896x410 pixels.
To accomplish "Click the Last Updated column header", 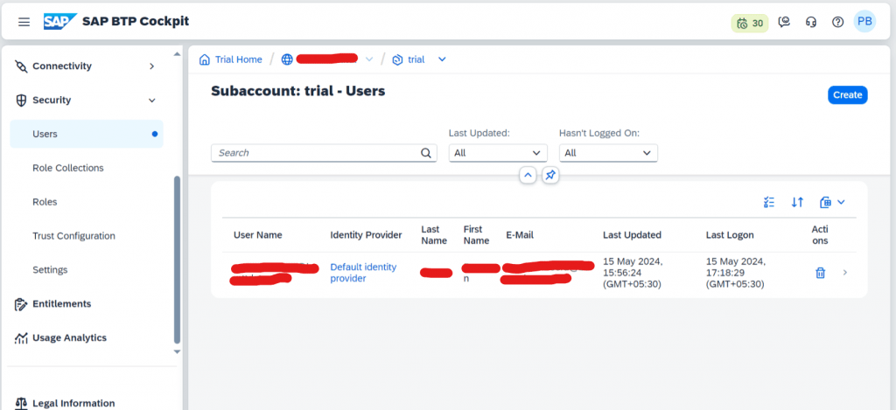I will click(x=632, y=234).
